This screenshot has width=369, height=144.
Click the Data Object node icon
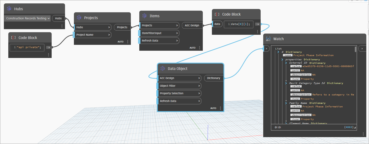pyautogui.click(x=163, y=68)
